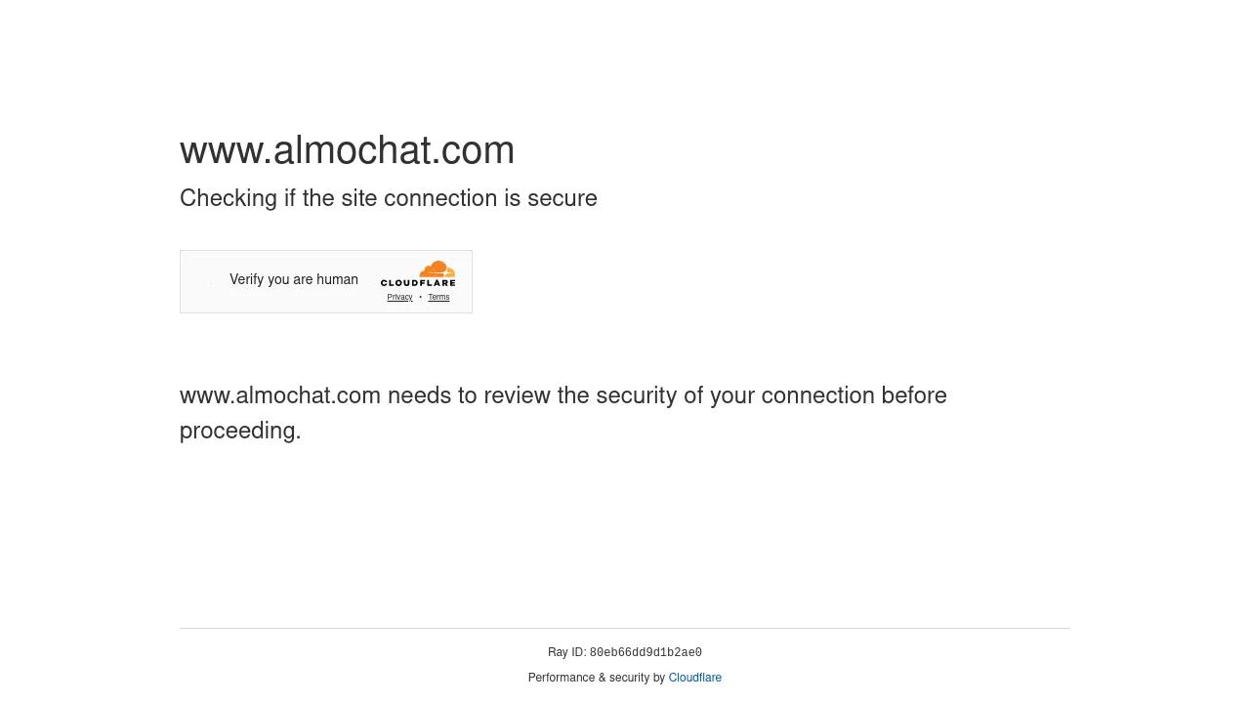Click the "Verify you are human" label
Viewport: 1250px width, 703px height.
point(293,279)
